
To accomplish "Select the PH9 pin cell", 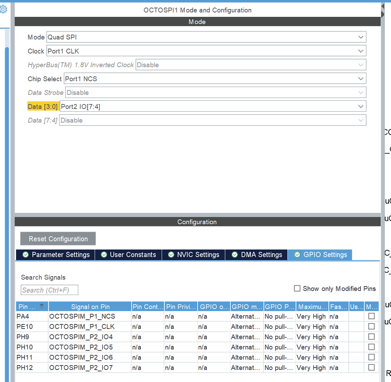I will (32, 337).
